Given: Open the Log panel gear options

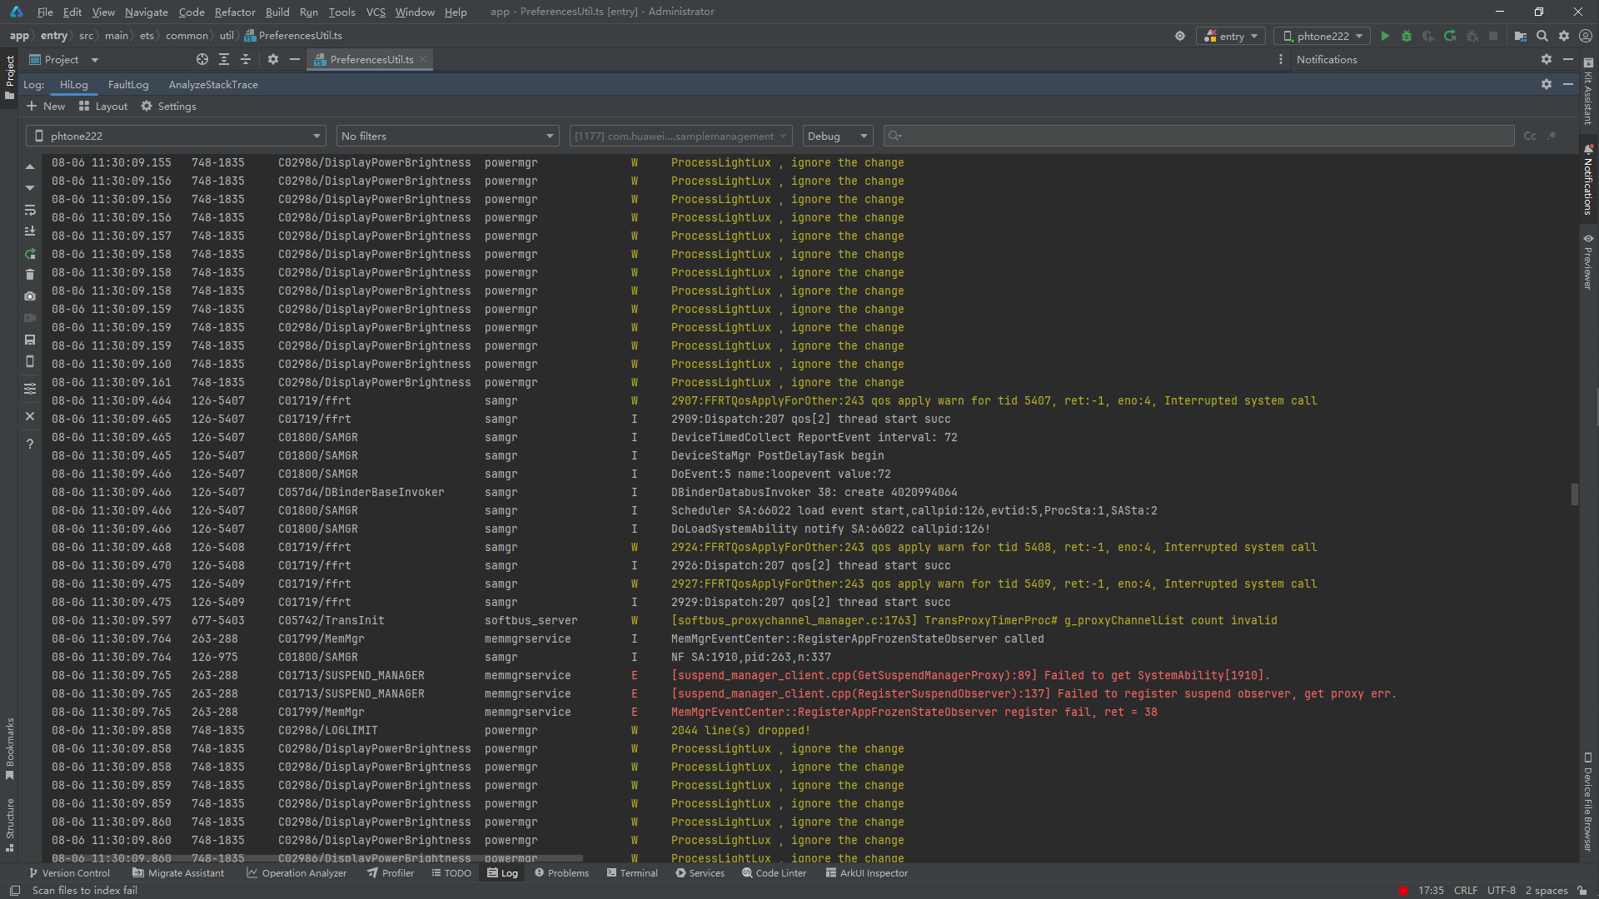Looking at the screenshot, I should coord(1547,84).
